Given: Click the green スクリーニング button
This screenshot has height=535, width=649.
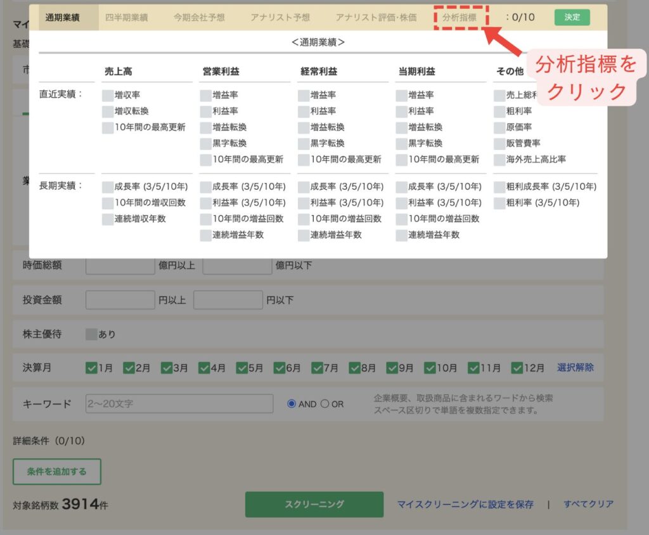Looking at the screenshot, I should 314,505.
